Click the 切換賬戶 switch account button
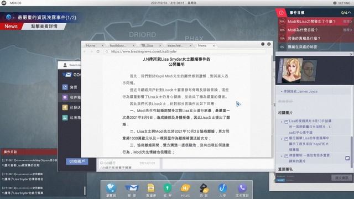354x199 pixels. [77, 161]
